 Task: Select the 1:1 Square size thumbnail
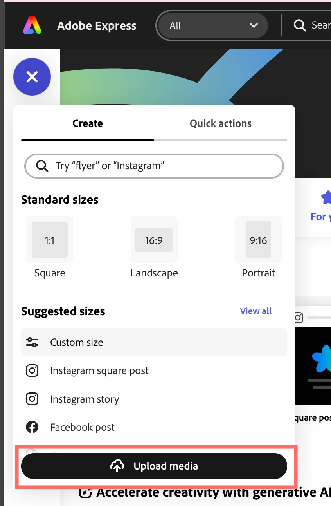point(50,240)
